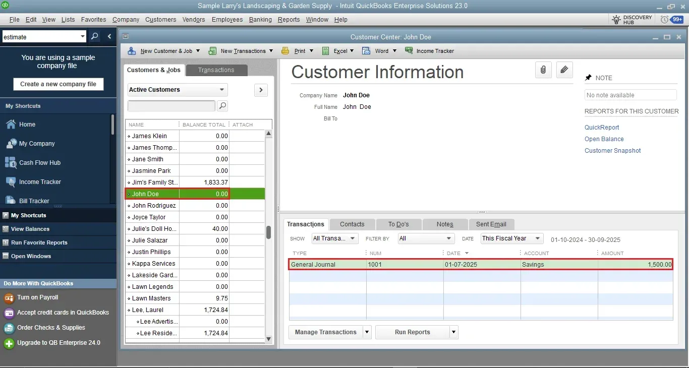Click the Customer Center window menu icon
The width and height of the screenshot is (689, 368).
126,36
